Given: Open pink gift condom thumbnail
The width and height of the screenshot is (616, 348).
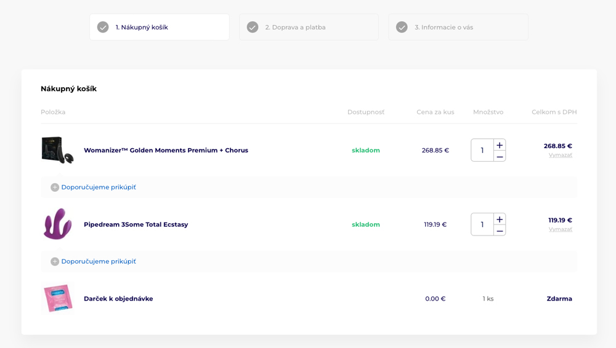Looking at the screenshot, I should pos(58,298).
